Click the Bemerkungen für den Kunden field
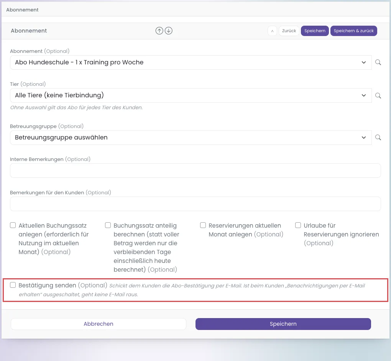Screen dimensions: 391x361 [195, 204]
